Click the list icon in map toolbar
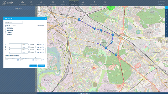Viewport: 168px width, 94px height. [x=166, y=36]
